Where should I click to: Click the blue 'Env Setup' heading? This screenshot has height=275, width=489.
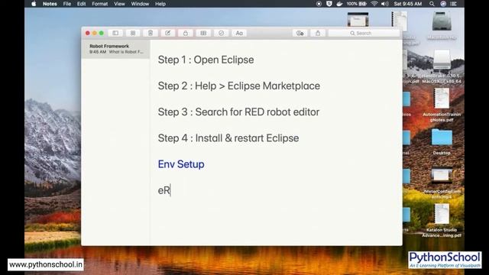point(181,164)
